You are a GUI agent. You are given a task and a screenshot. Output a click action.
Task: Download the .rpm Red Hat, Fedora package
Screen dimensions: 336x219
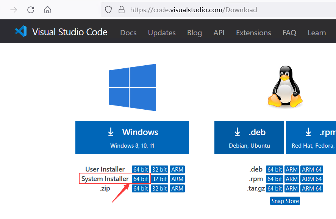pos(311,137)
